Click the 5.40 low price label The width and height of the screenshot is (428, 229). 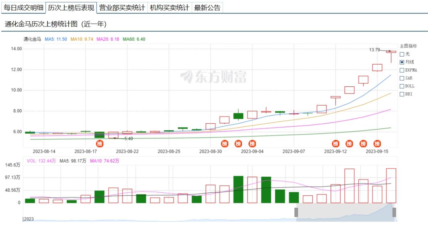click(129, 139)
